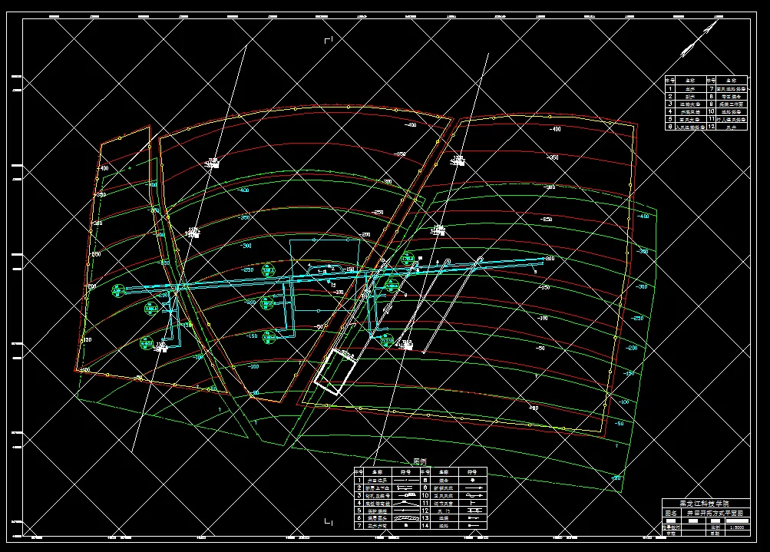
Task: Click row 12 in the upper-right numbering table
Action: tap(727, 126)
